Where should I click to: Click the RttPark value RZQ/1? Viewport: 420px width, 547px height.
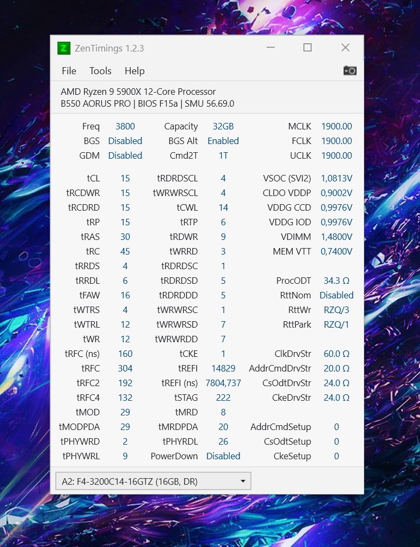click(337, 325)
